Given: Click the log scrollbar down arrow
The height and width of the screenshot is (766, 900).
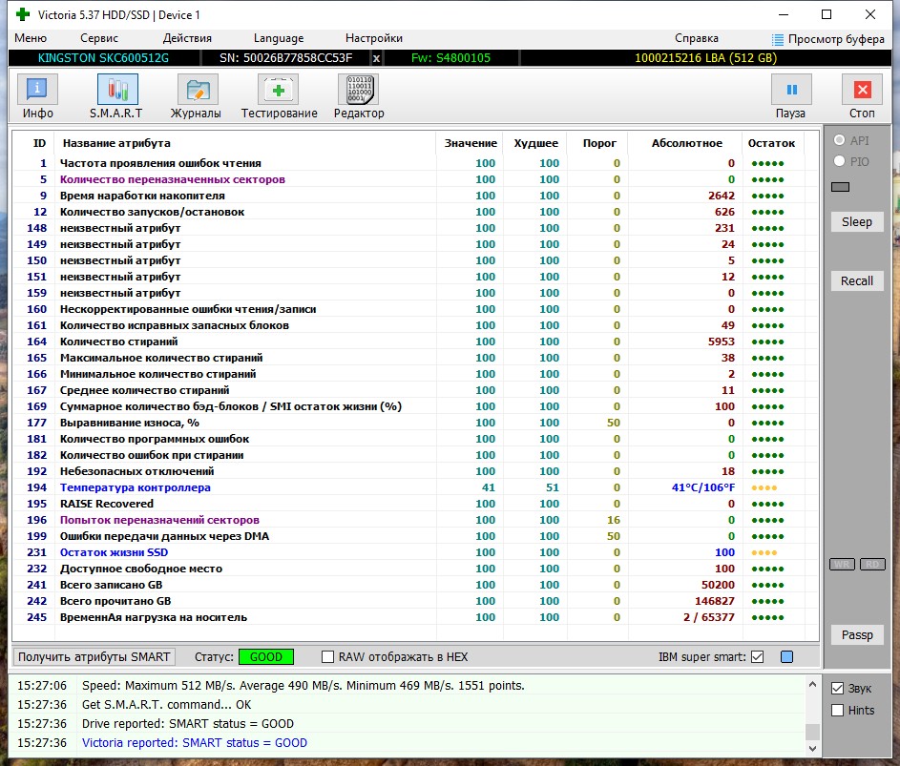Looking at the screenshot, I should pyautogui.click(x=812, y=748).
